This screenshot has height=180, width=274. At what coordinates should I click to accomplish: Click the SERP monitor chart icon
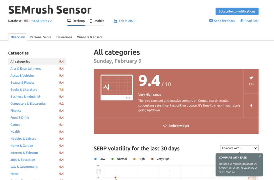click(x=116, y=87)
